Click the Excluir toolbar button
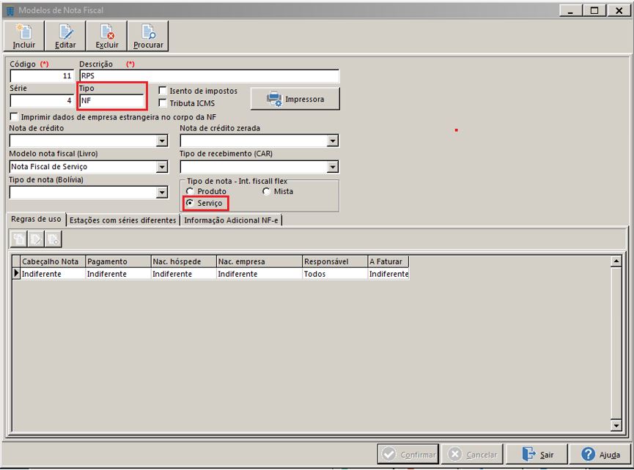 coord(107,37)
